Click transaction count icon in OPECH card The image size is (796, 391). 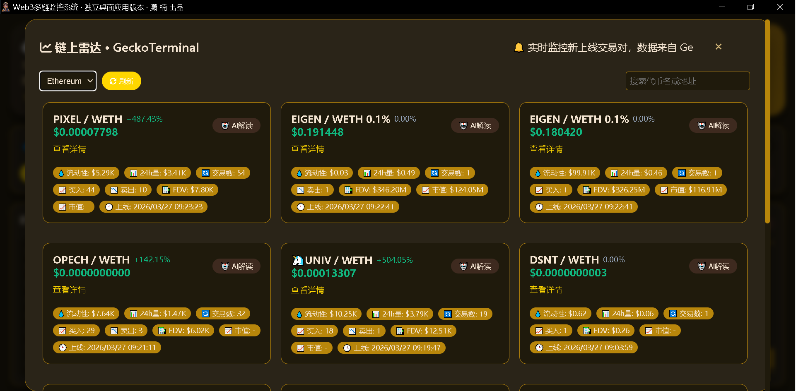pos(205,314)
